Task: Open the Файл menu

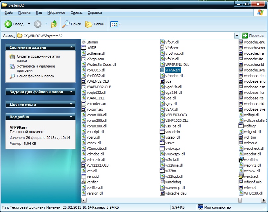Action: coord(9,13)
